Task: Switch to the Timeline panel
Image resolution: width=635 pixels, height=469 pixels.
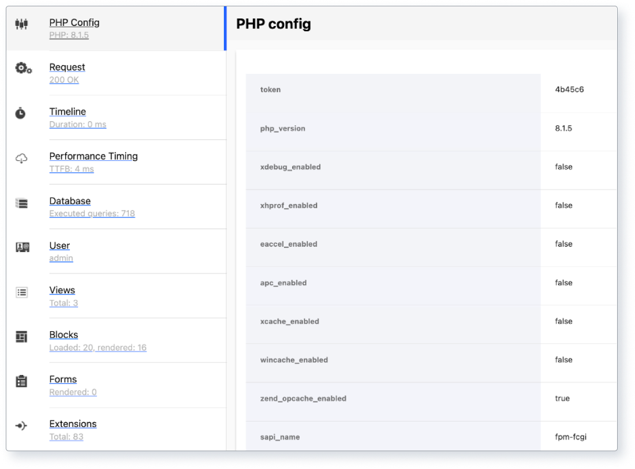Action: point(68,111)
